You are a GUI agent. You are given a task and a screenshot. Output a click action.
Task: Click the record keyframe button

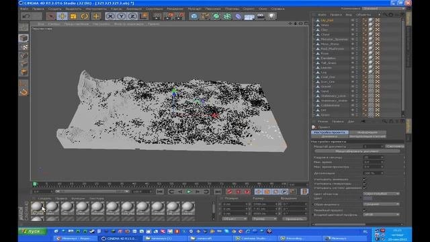click(x=230, y=192)
